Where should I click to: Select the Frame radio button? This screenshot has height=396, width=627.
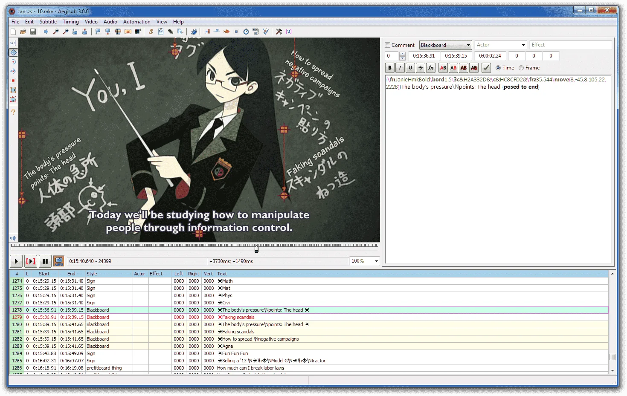click(521, 68)
